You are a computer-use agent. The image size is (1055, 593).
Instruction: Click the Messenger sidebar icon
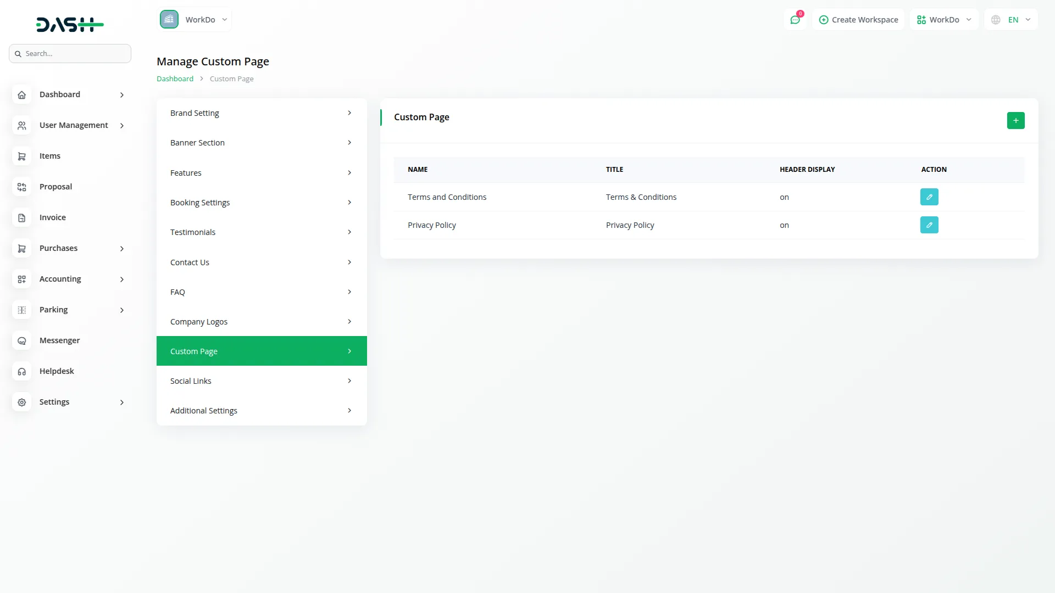(22, 341)
